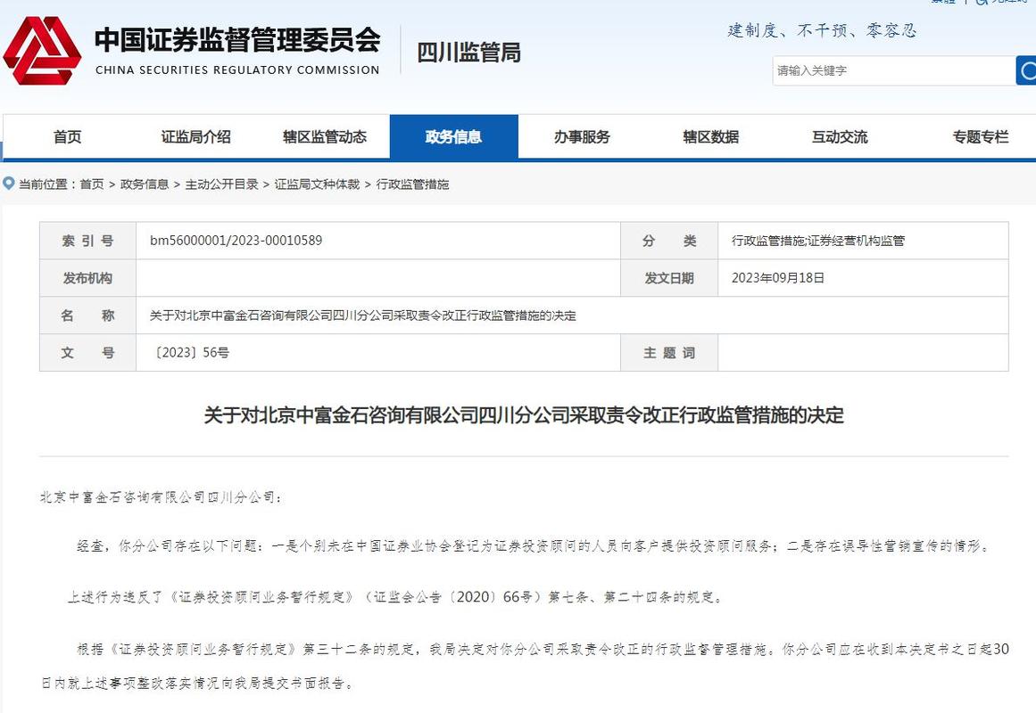Switch to the 政务信息 tab
The image size is (1036, 713).
pyautogui.click(x=454, y=136)
